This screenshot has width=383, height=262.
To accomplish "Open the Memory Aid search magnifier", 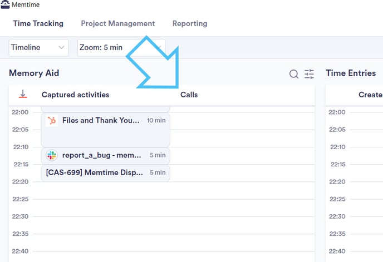I will [293, 74].
